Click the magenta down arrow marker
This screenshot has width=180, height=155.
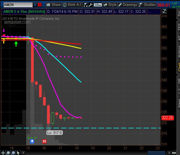click(4, 30)
